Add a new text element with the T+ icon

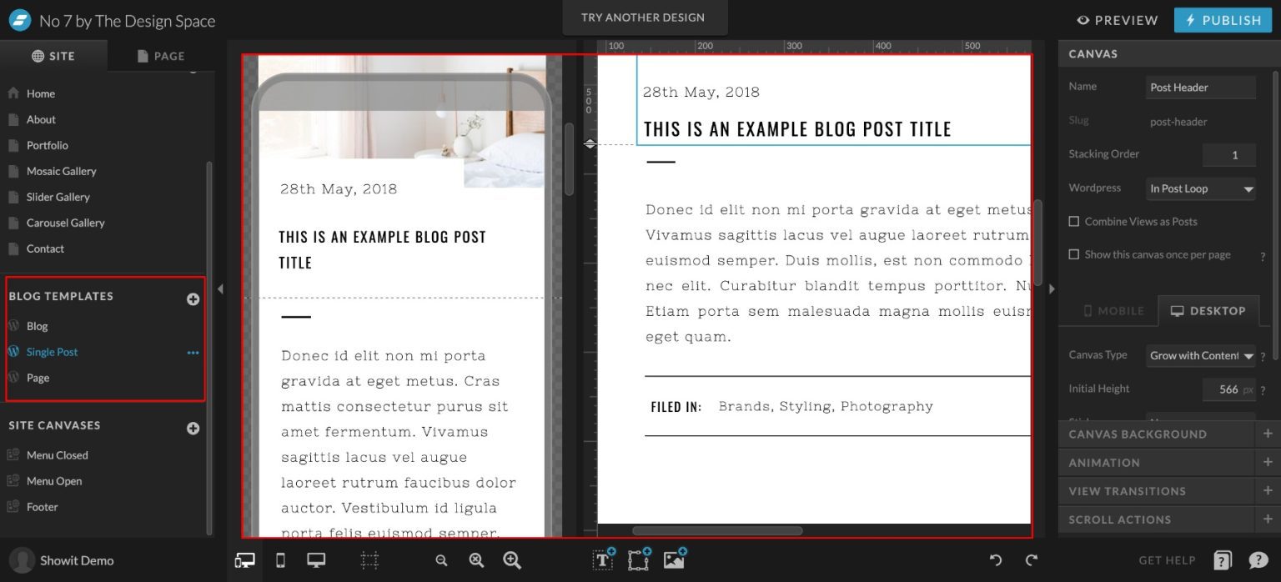[x=601, y=560]
